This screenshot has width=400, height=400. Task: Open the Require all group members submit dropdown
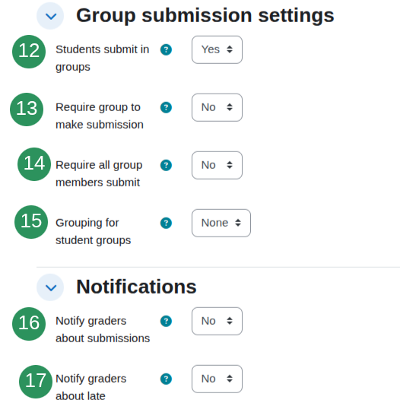(217, 165)
